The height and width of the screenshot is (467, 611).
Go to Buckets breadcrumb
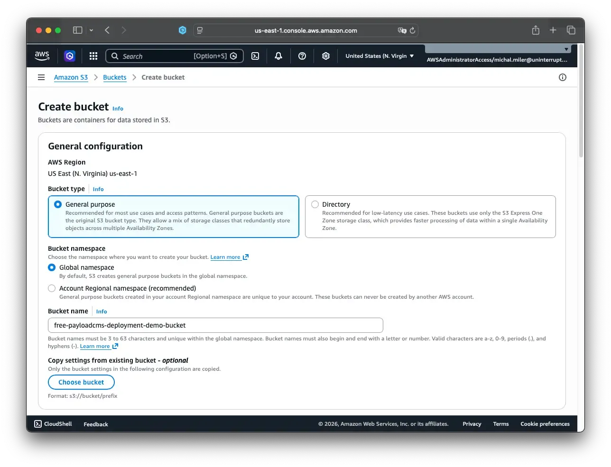pyautogui.click(x=115, y=77)
